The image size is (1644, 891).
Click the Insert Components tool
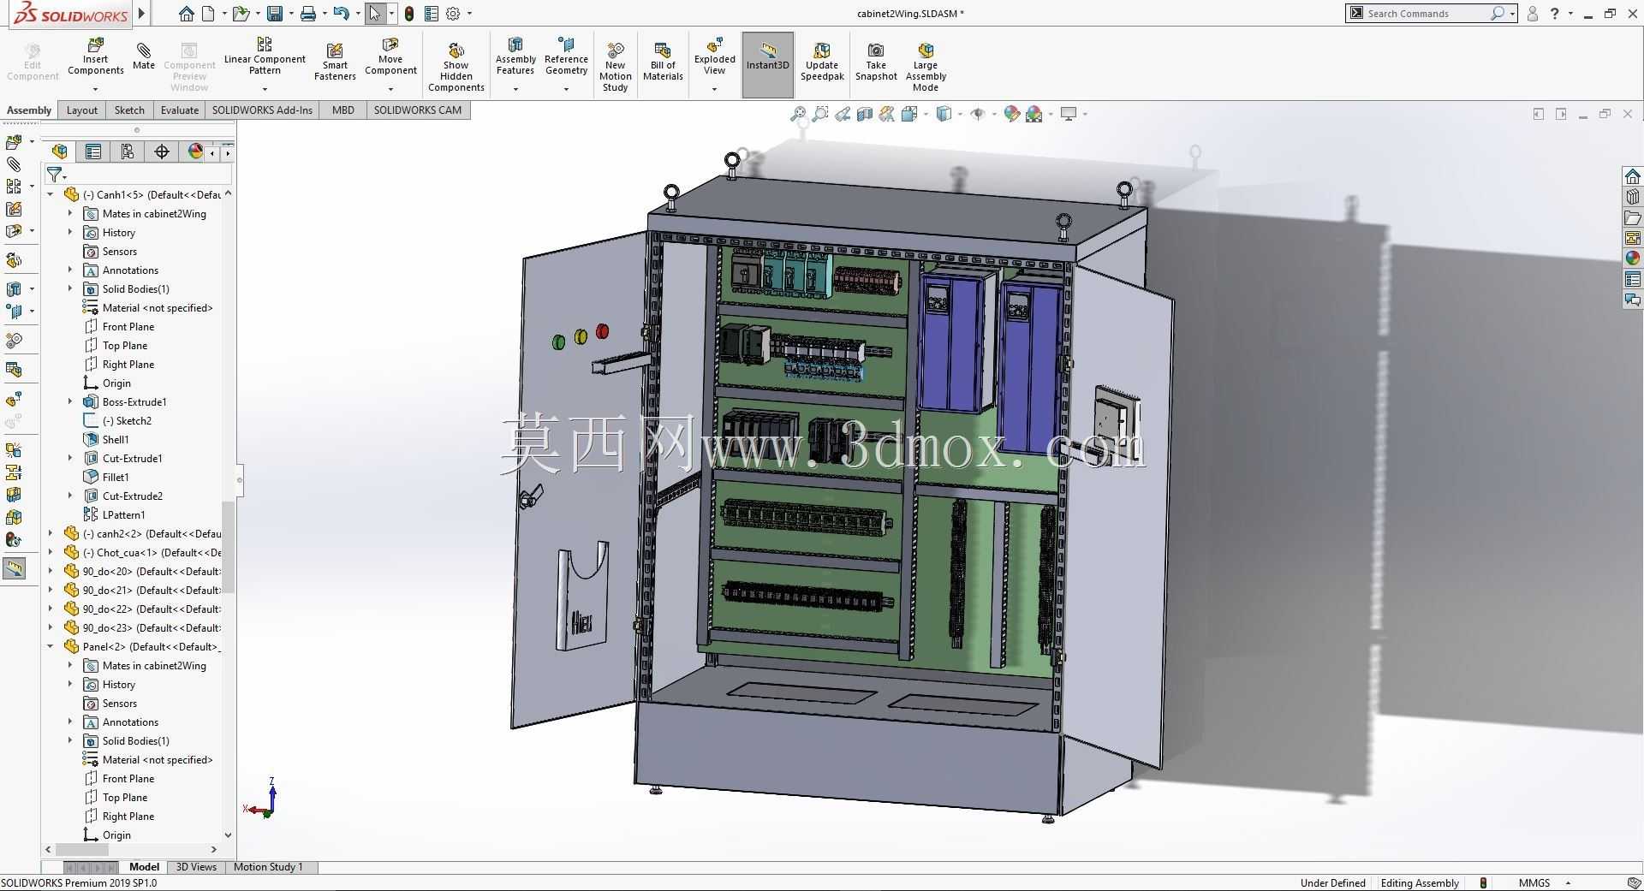coord(95,56)
